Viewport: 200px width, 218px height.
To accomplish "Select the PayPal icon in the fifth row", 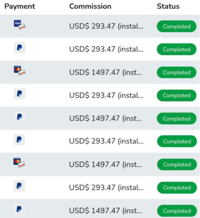I will pyautogui.click(x=19, y=117).
